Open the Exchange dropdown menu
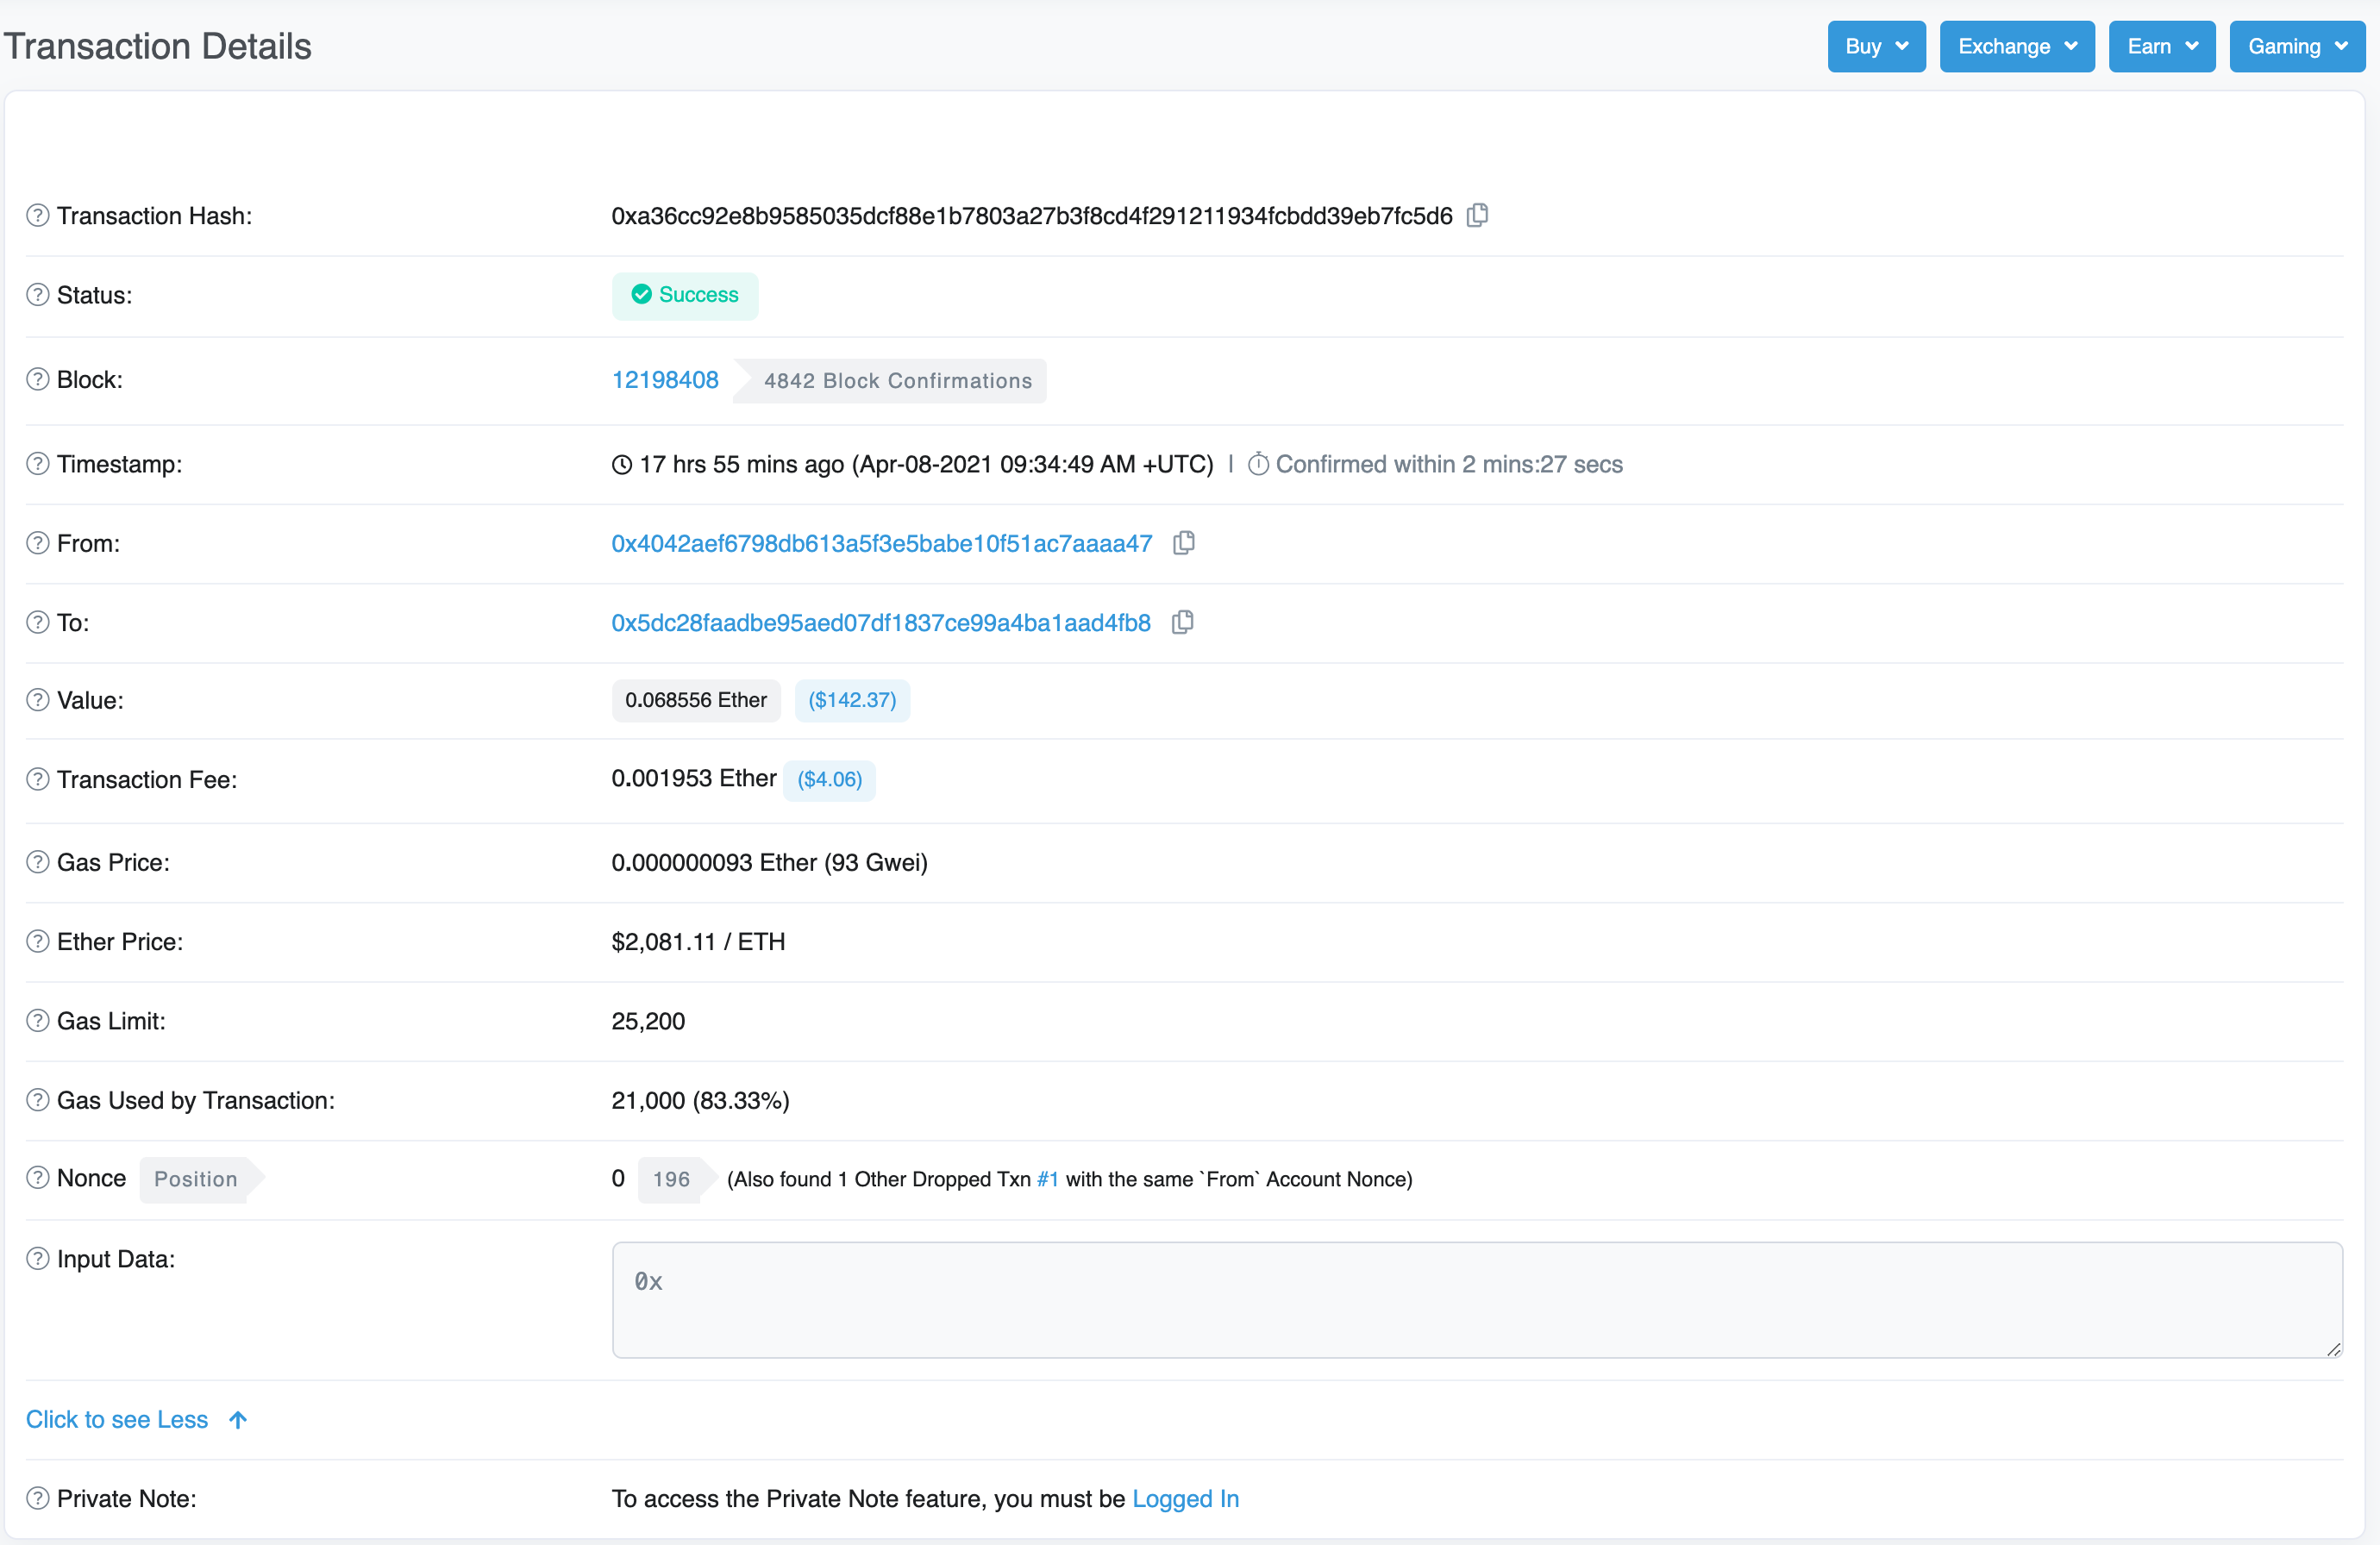 click(2016, 46)
